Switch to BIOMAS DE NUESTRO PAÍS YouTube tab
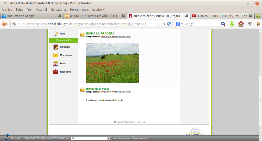This screenshot has height=141, width=262. coord(222,16)
